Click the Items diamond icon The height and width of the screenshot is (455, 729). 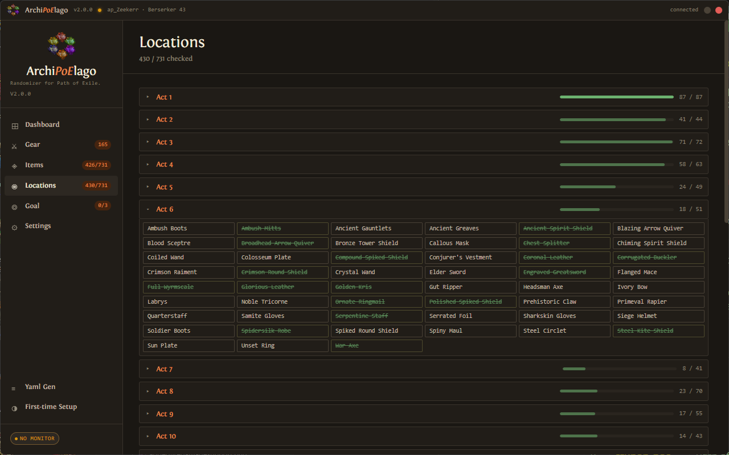point(14,166)
